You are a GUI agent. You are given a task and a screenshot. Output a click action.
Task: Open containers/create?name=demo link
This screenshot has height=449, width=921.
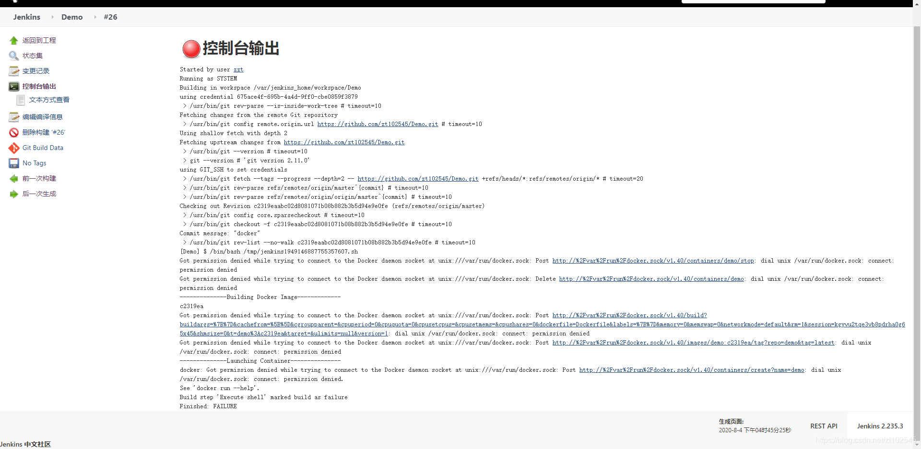(692, 370)
